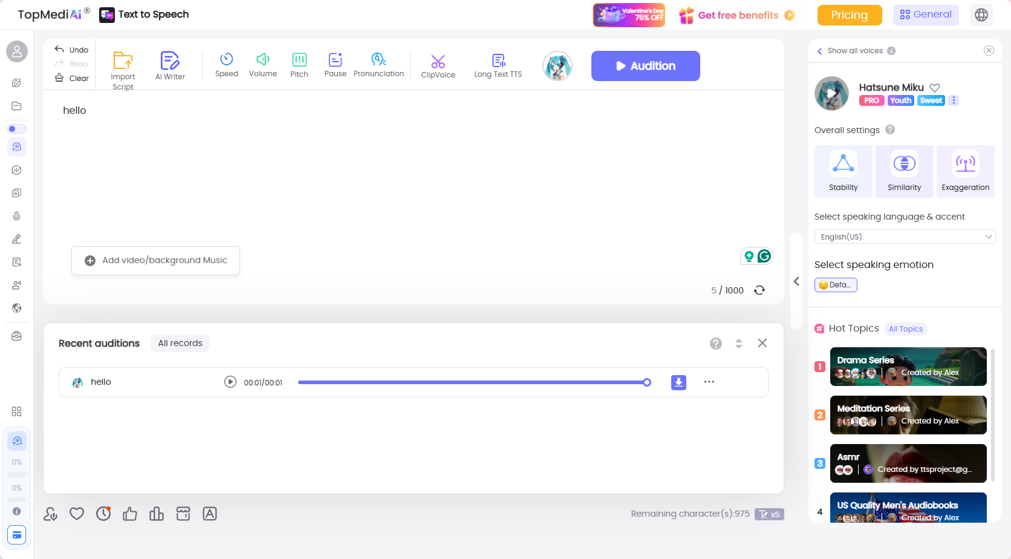Screen dimensions: 1011x559
Task: Adjust Speed from the toolbar
Action: (x=227, y=65)
